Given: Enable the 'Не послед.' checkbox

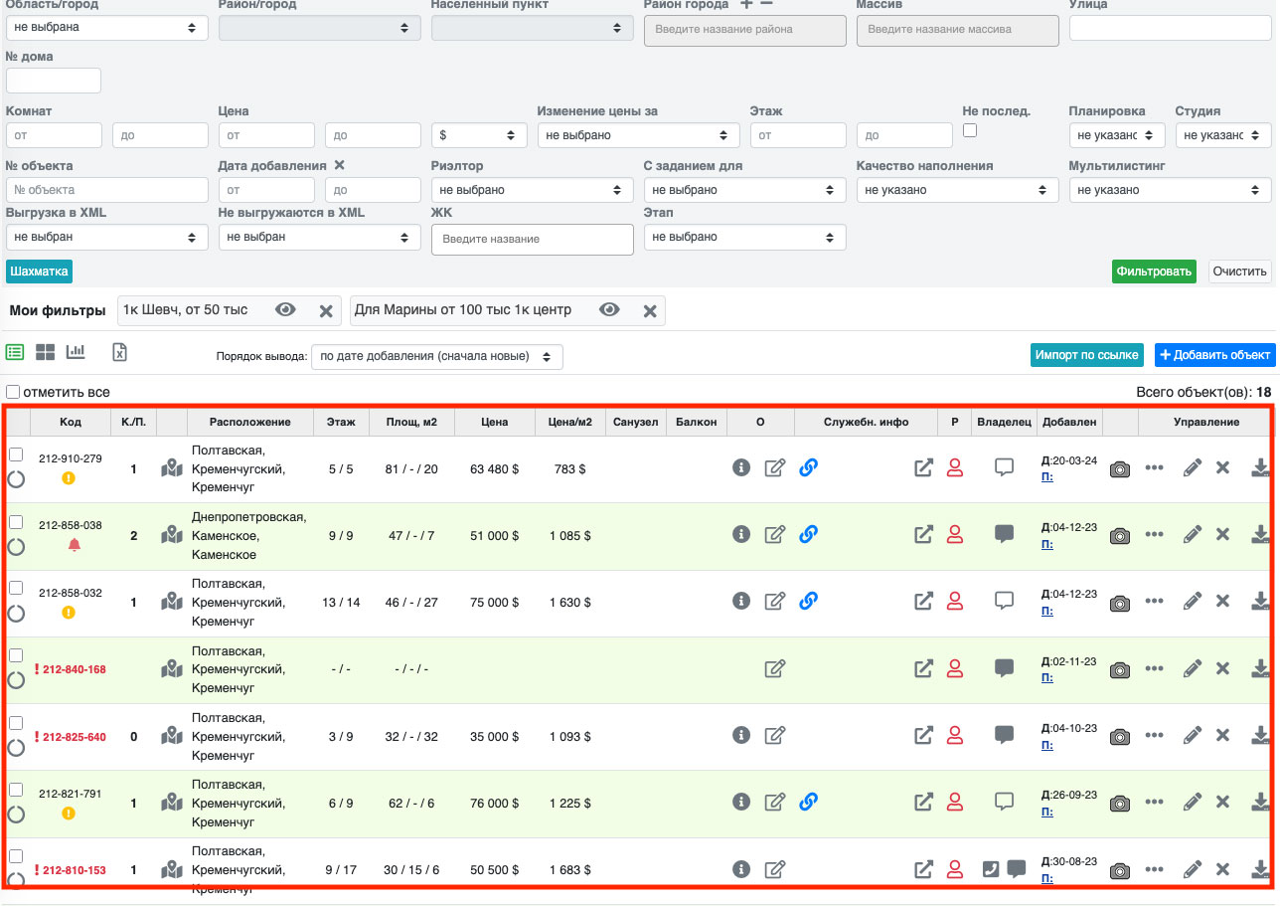Looking at the screenshot, I should coord(970,130).
